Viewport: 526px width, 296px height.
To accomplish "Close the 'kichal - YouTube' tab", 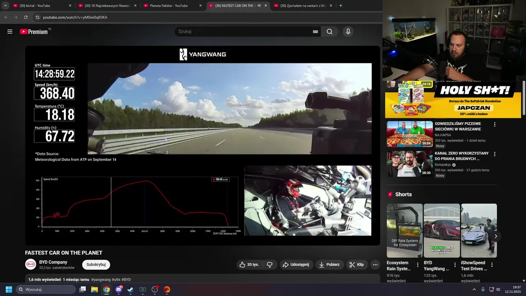I will (x=70, y=6).
